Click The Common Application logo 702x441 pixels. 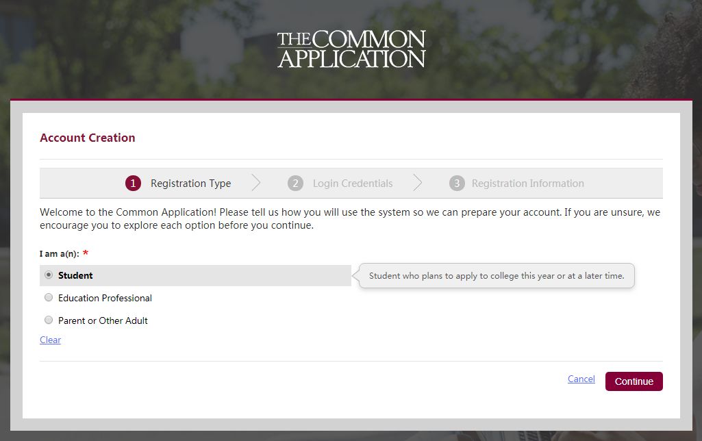[351, 49]
